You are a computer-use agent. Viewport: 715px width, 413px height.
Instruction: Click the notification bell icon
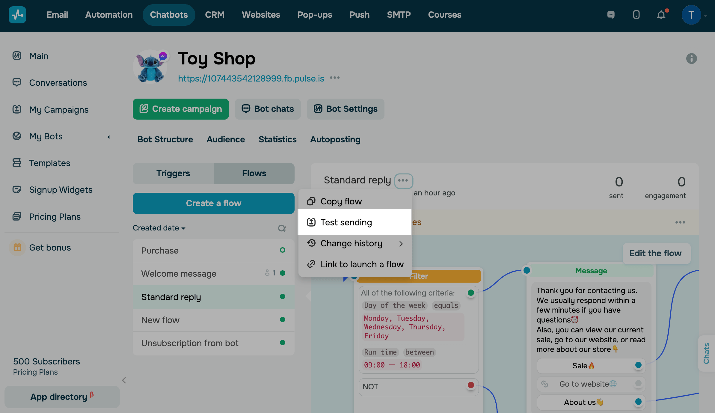pos(661,15)
